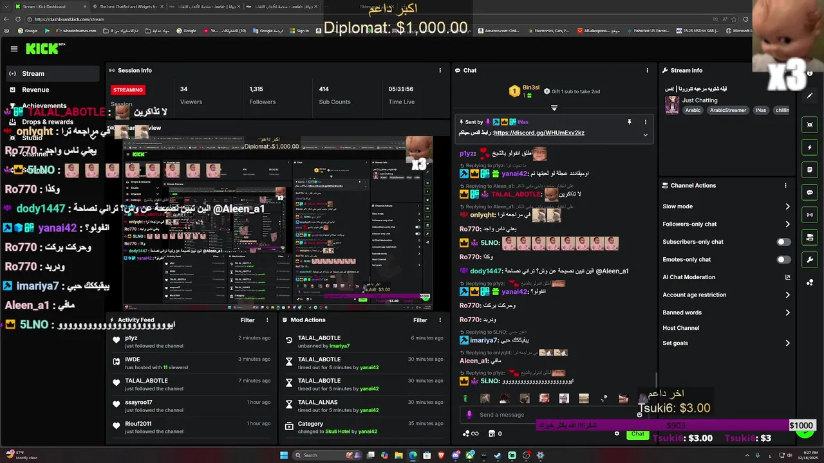
Task: Open Chat panel three-dot menu
Action: click(648, 70)
